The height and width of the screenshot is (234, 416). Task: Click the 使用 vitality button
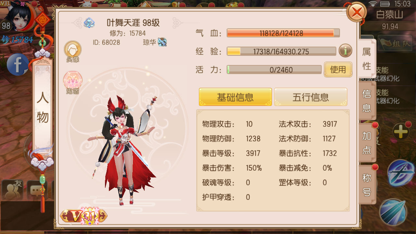338,70
